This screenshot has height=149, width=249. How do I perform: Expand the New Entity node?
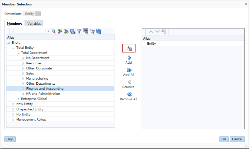coord(13,104)
